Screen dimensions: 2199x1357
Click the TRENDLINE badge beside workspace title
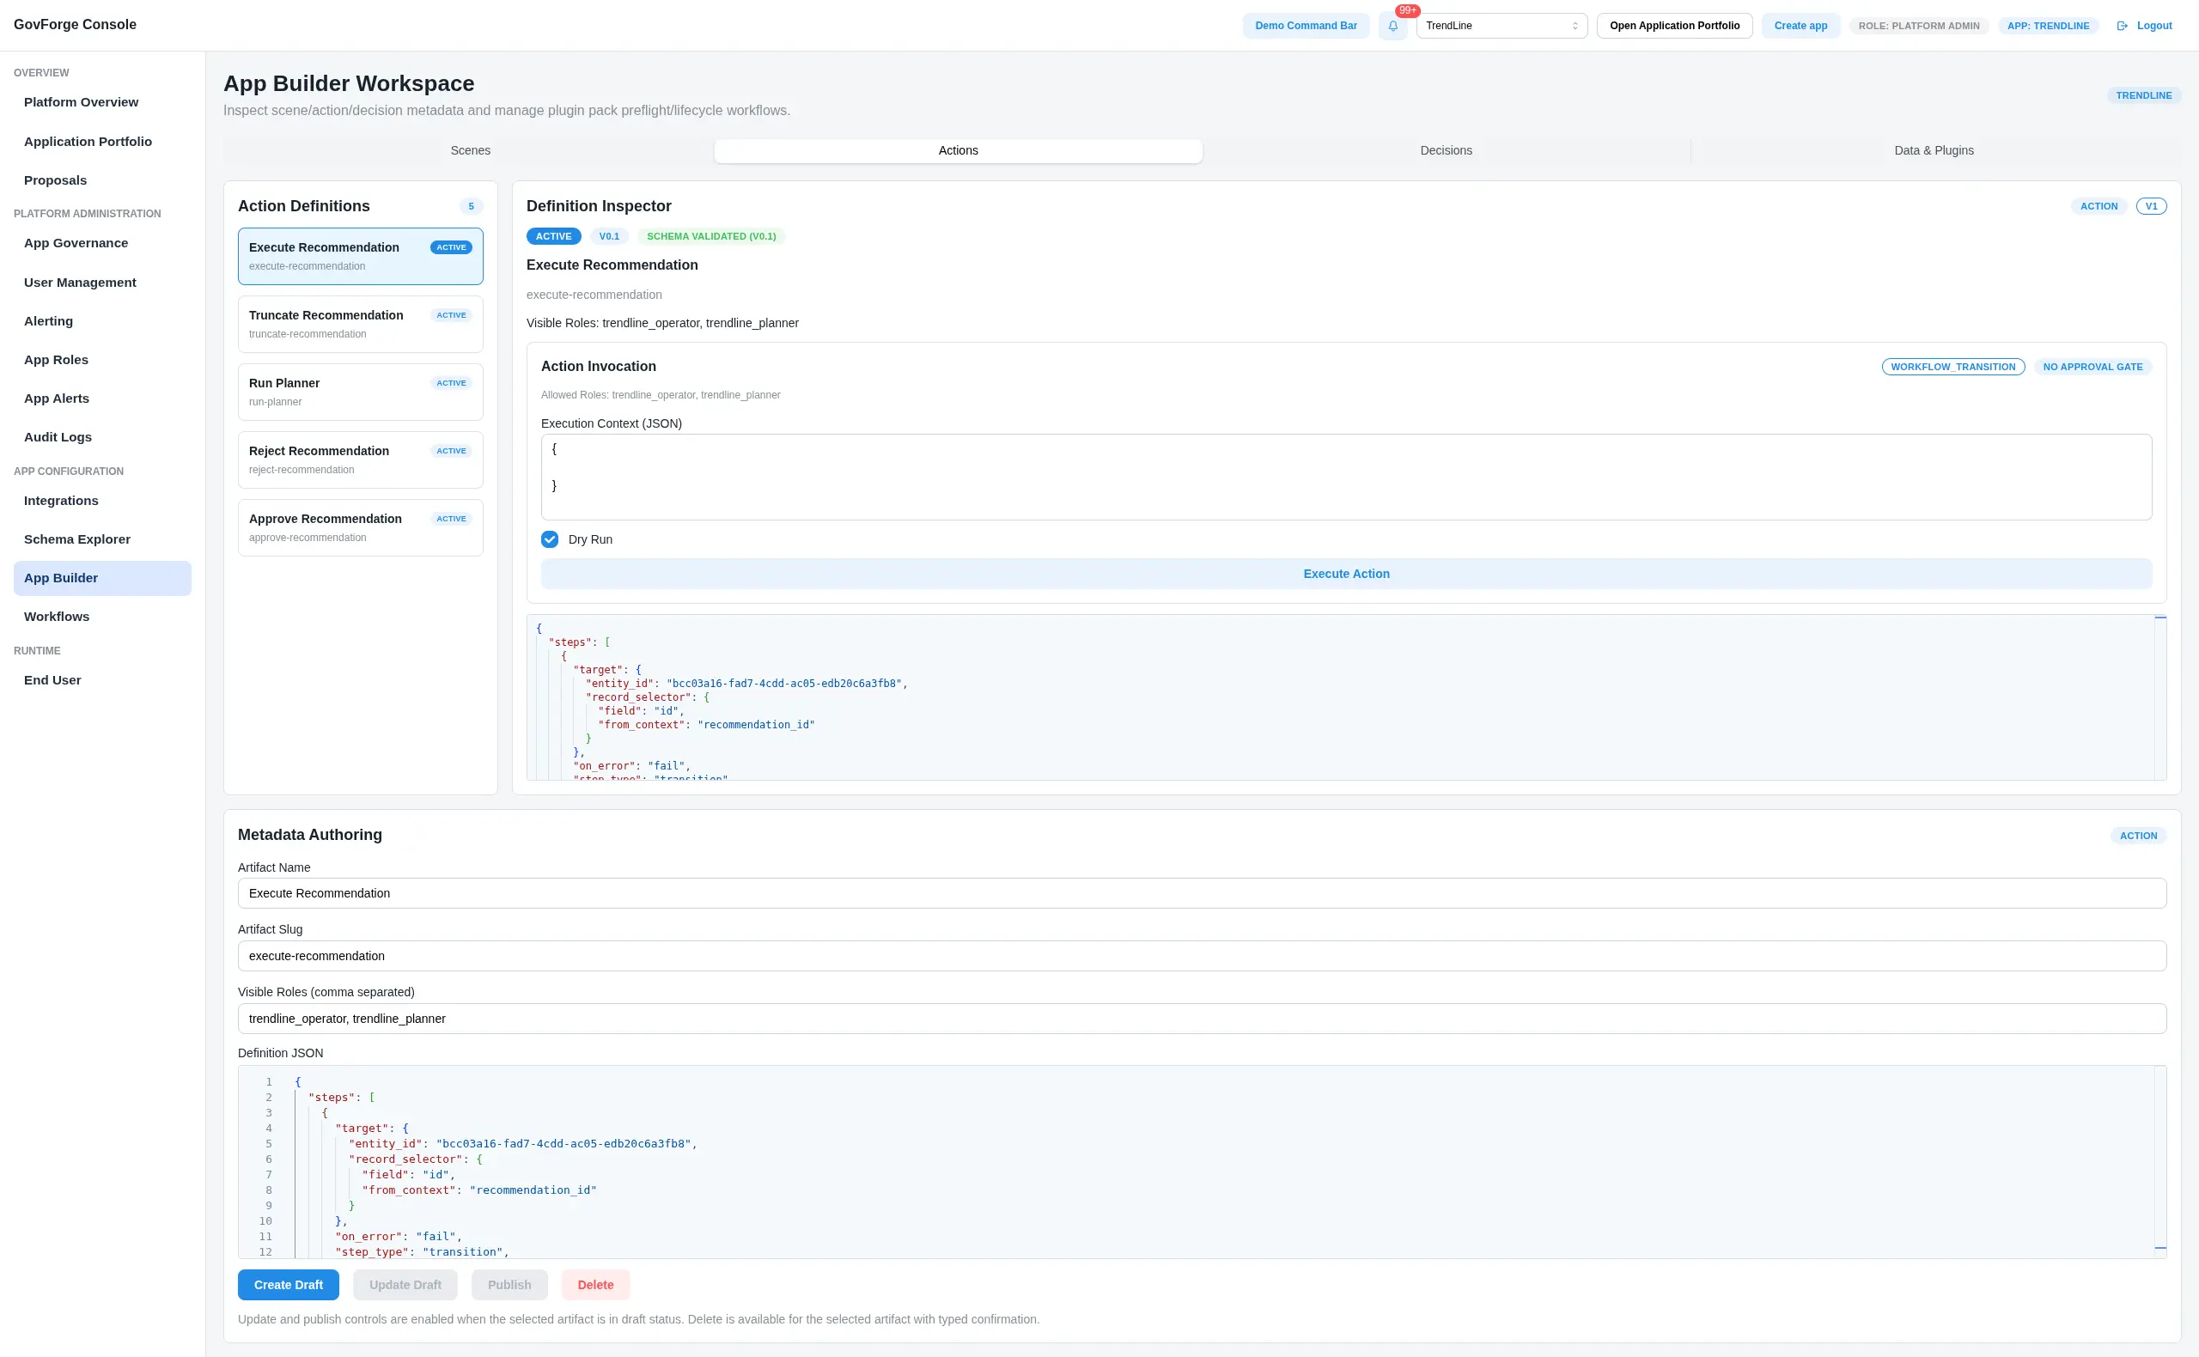[2144, 96]
